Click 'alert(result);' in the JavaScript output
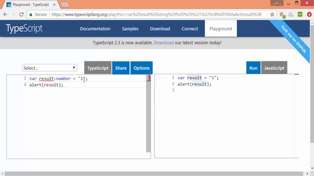314x176 pixels. tap(194, 84)
